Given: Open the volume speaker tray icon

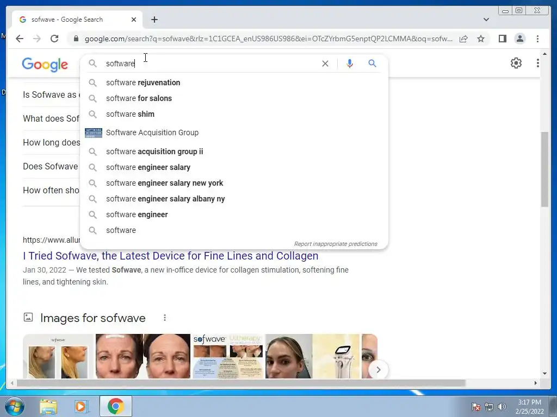Looking at the screenshot, I should [x=502, y=407].
